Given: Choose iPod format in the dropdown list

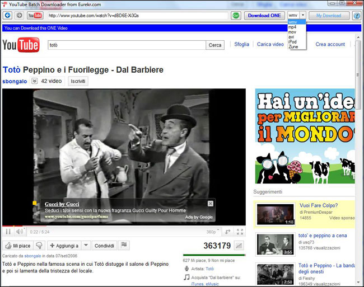Looking at the screenshot, I should [292, 42].
